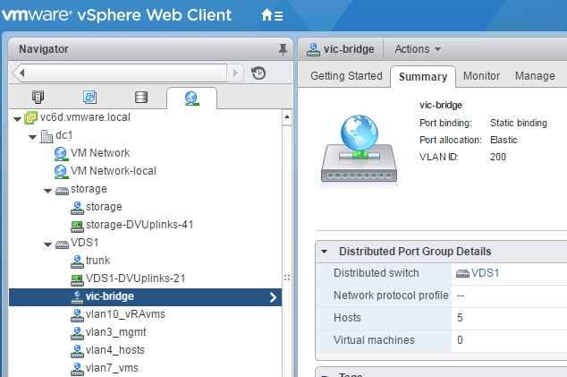567x377 pixels.
Task: Pin the Navigator panel
Action: point(283,49)
